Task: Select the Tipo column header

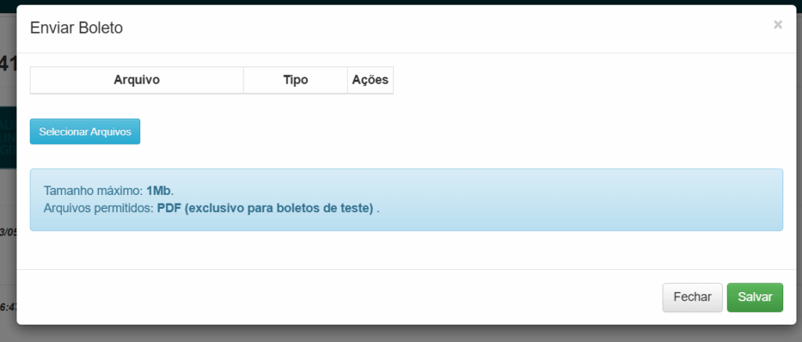Action: [x=295, y=80]
